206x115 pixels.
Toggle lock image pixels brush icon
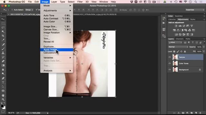(178, 51)
